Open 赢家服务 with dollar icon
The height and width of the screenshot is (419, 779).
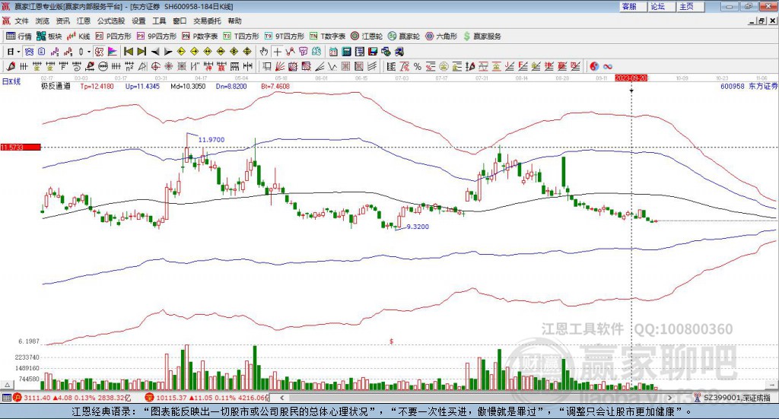[482, 37]
